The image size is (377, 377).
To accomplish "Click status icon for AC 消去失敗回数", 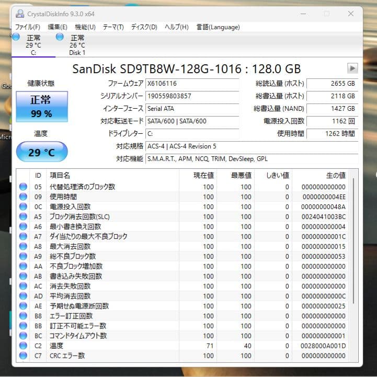I will 23,286.
